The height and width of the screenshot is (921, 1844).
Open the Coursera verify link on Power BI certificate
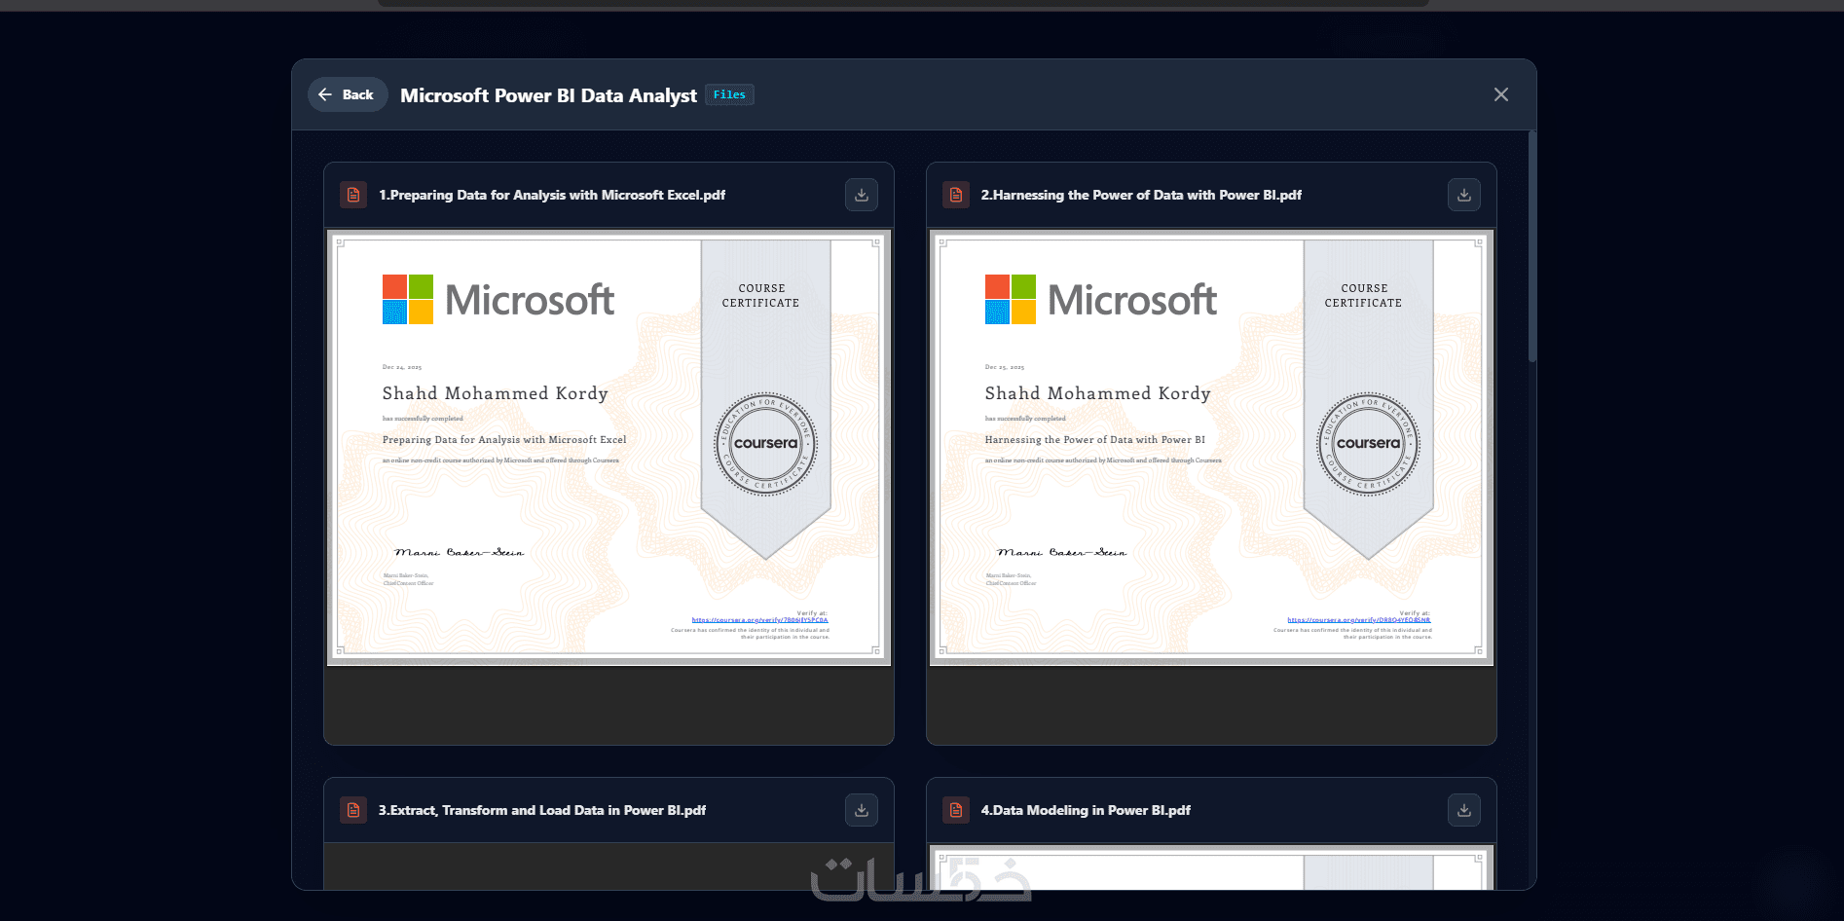pos(1359,620)
